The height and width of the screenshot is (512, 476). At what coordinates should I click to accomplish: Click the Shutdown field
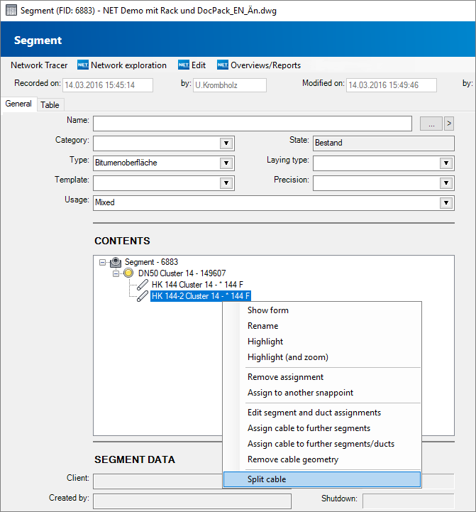[x=408, y=501]
